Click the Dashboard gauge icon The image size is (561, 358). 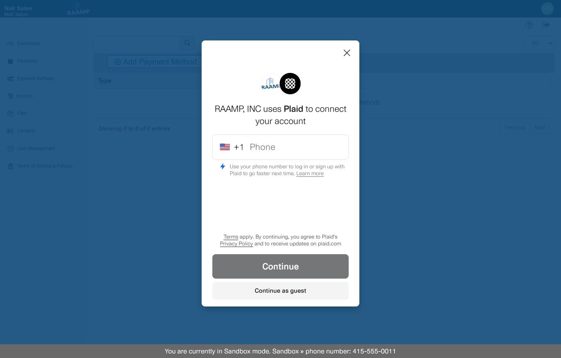tap(11, 44)
